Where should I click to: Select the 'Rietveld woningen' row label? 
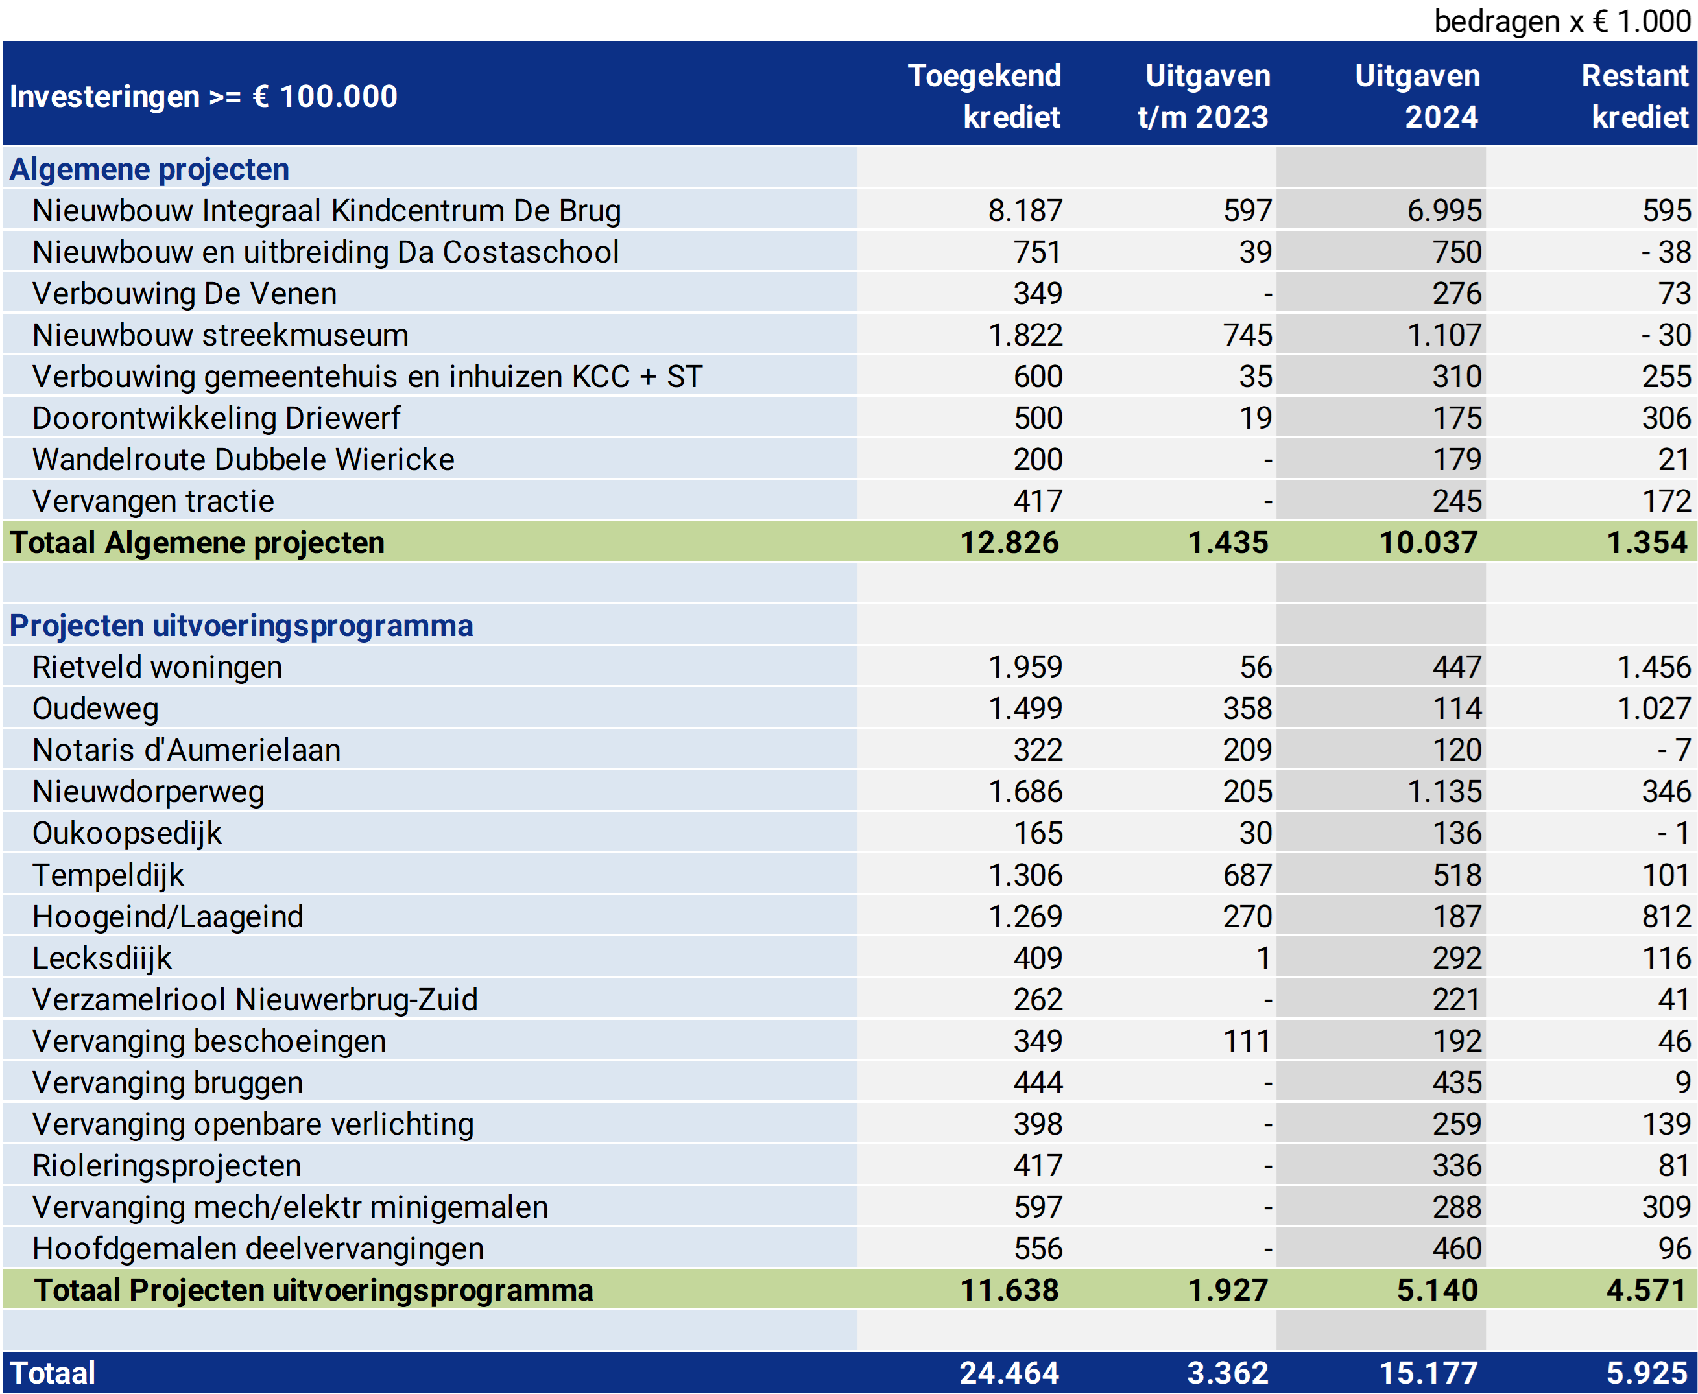pos(158,667)
